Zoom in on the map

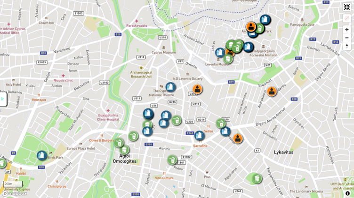click(x=347, y=30)
